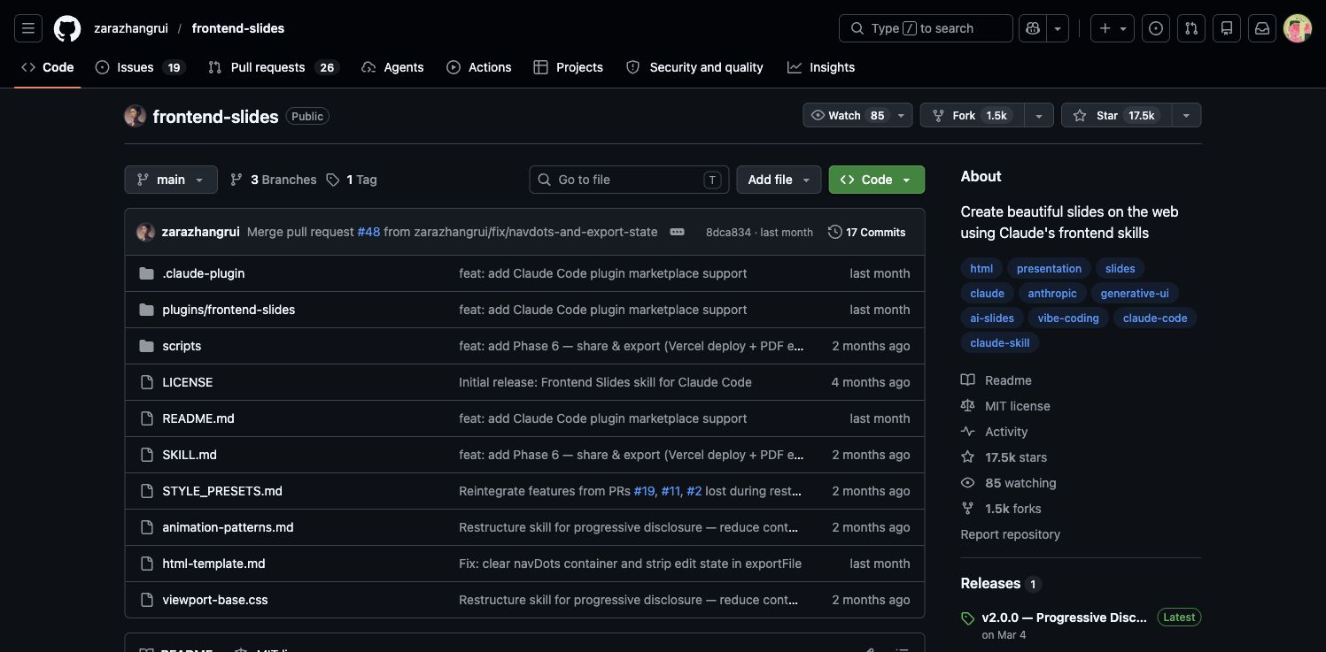This screenshot has height=652, width=1326.
Task: Open pull request #48 link
Action: pyautogui.click(x=368, y=232)
